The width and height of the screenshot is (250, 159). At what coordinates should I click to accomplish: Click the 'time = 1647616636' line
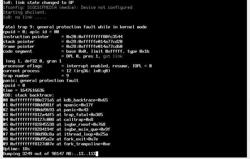23,90
